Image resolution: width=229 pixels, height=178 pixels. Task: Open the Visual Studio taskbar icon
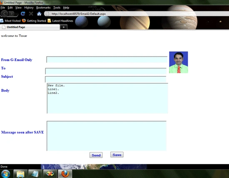pos(50,174)
